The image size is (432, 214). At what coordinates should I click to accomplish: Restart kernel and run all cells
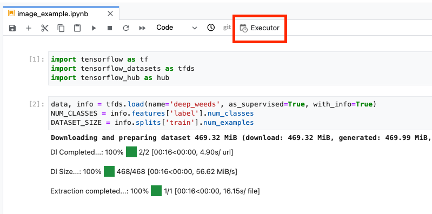[142, 28]
